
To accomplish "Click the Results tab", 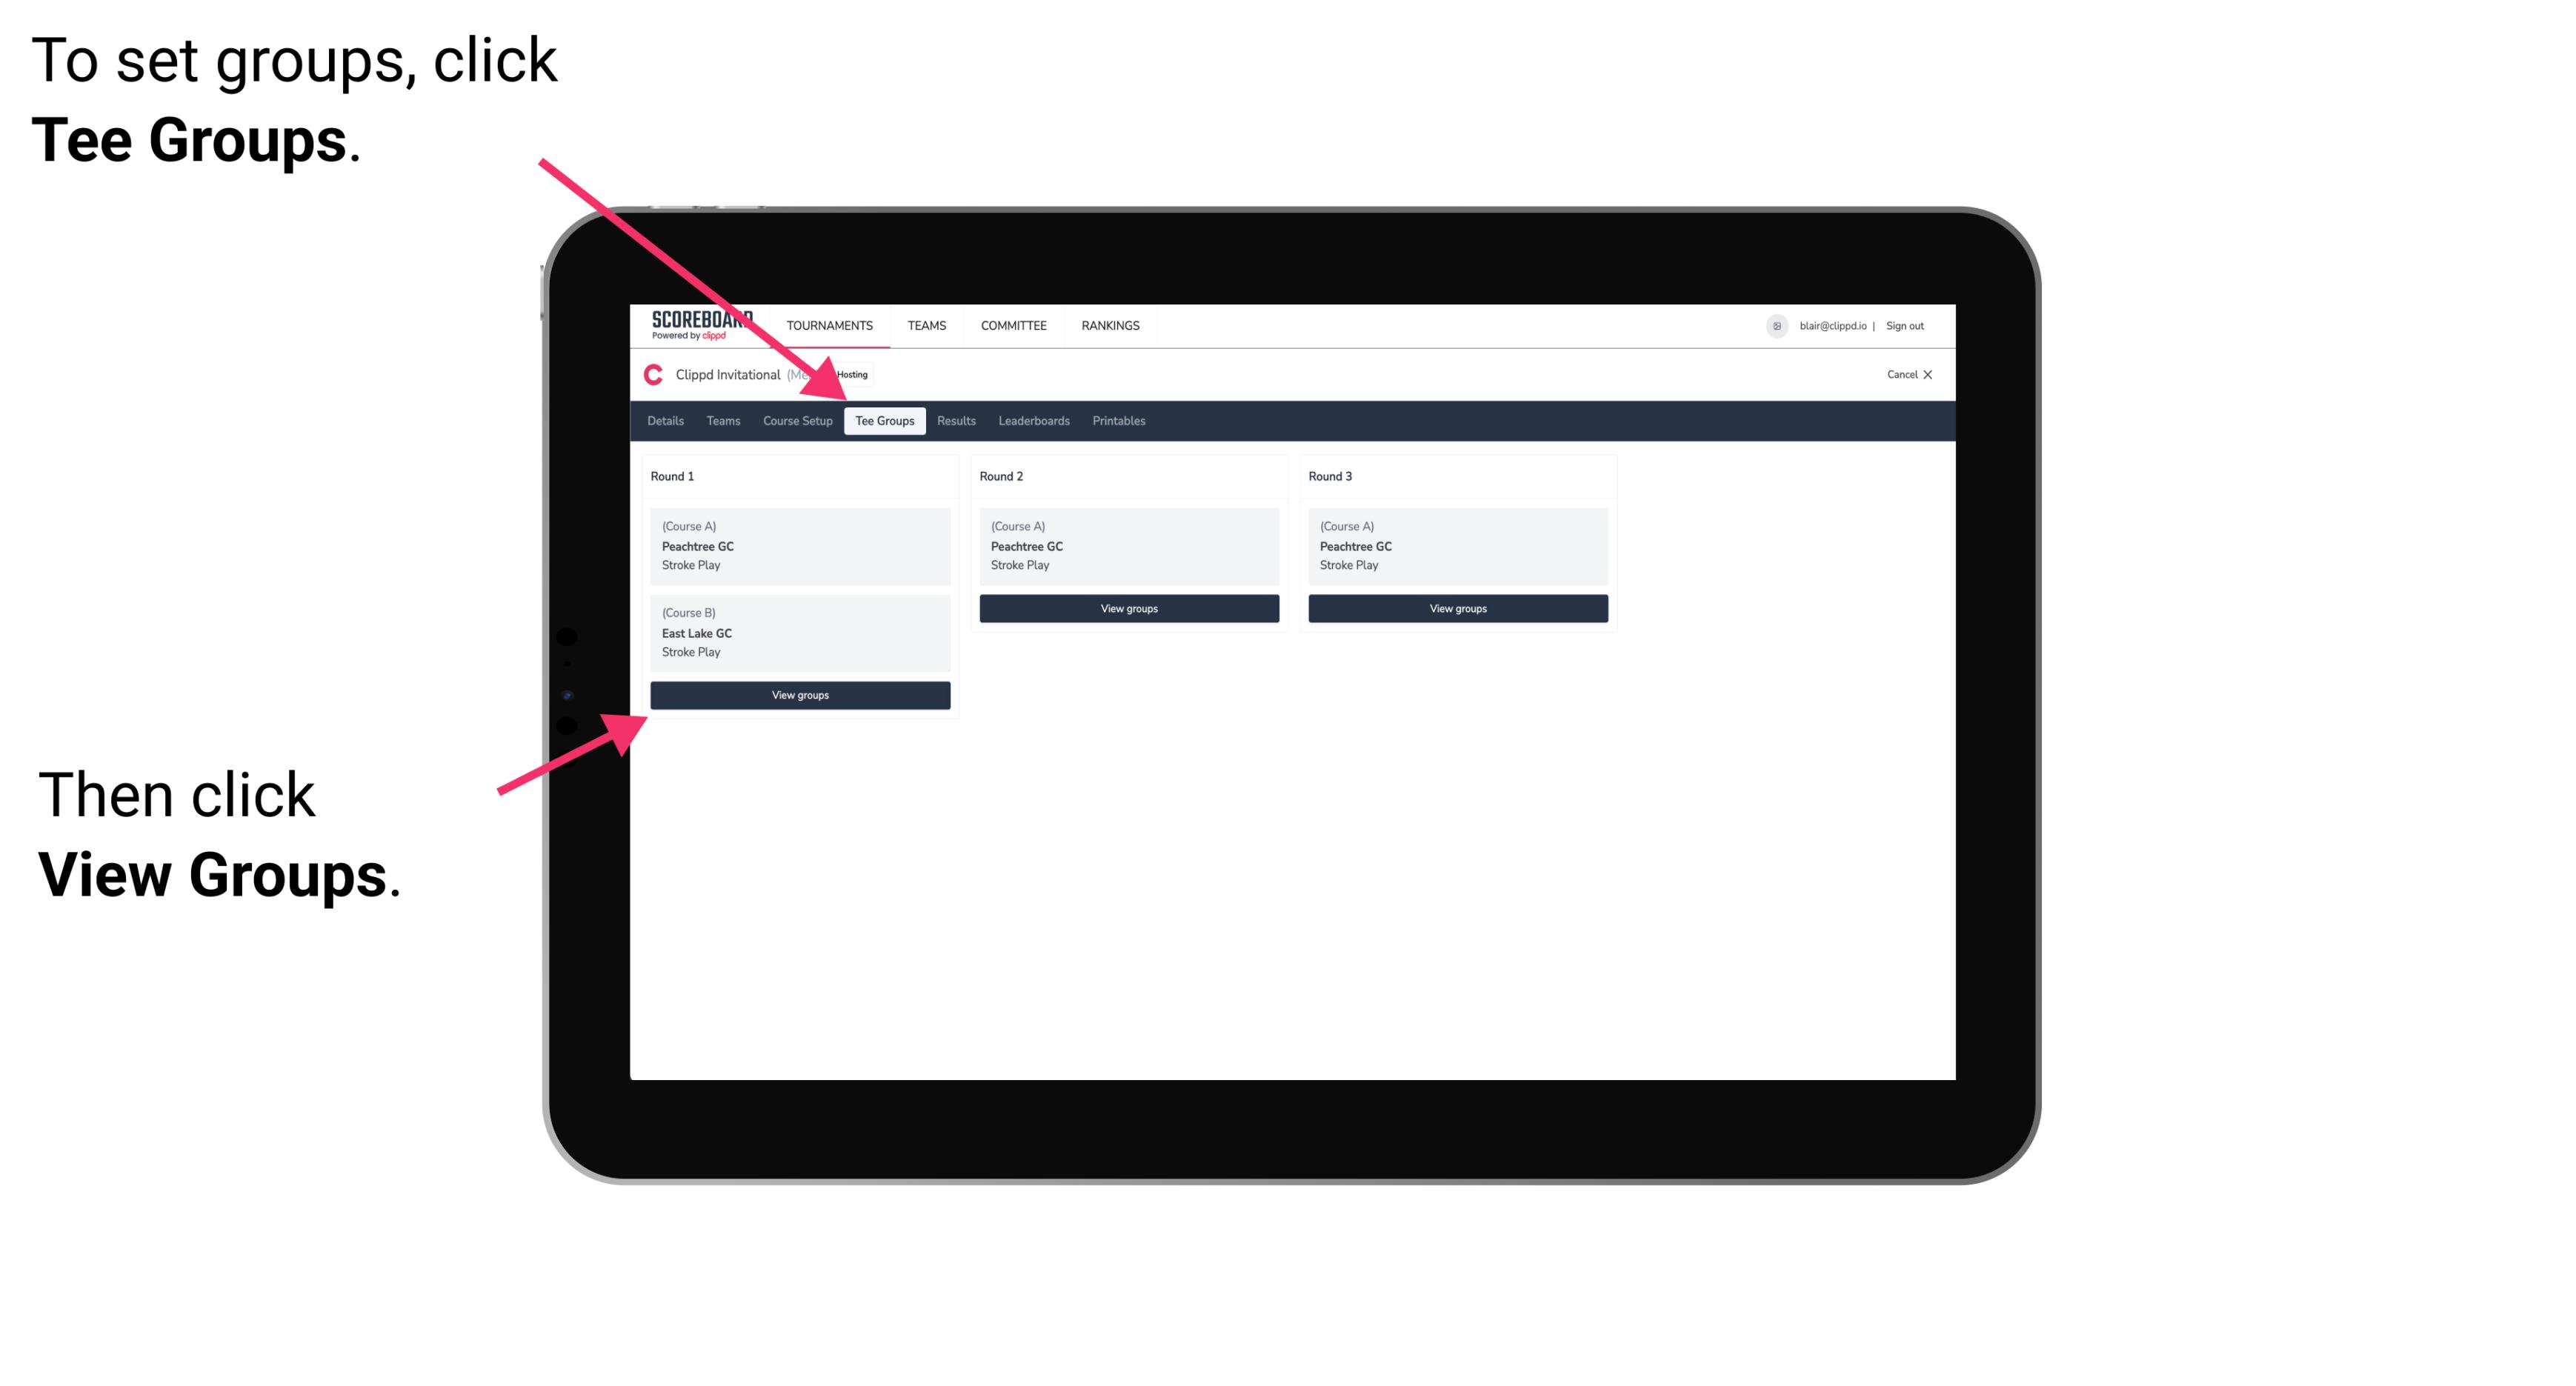I will point(956,422).
